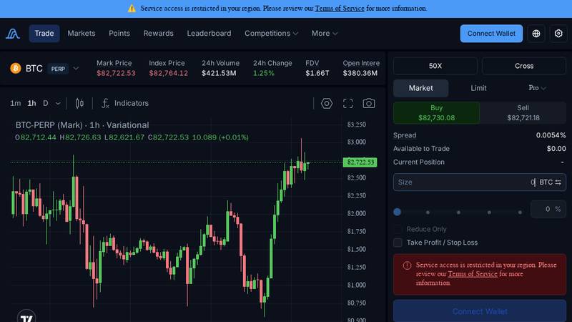Toggle fullscreen chart mode icon

pos(347,103)
